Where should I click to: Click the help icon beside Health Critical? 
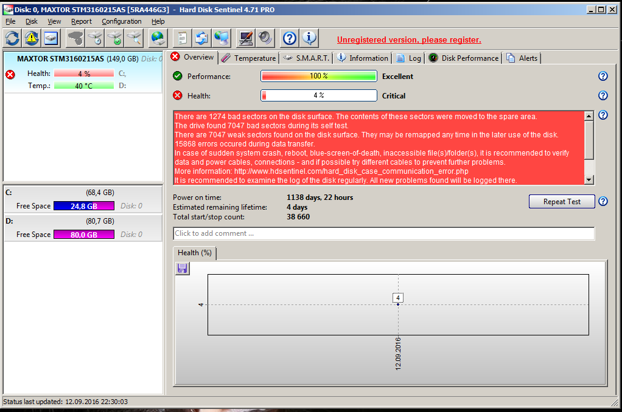[x=603, y=95]
